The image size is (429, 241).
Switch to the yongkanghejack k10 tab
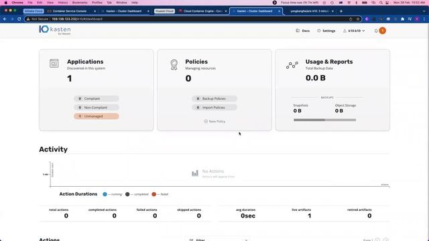click(x=310, y=11)
